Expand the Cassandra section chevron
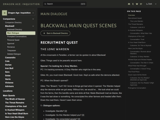160x120 pixels. [33, 58]
